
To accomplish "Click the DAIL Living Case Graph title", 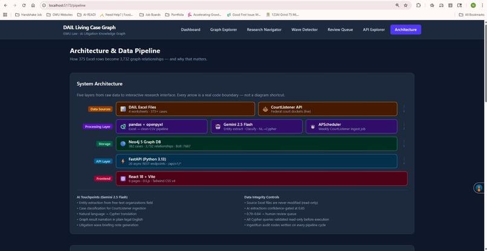I will pyautogui.click(x=89, y=27).
